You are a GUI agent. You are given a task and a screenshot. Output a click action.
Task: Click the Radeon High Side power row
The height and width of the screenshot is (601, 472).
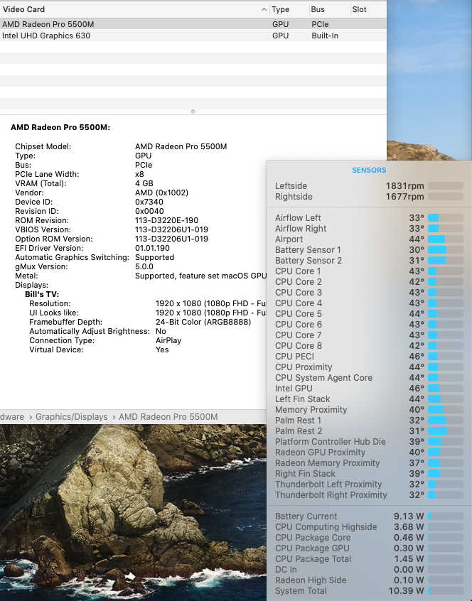click(x=369, y=580)
